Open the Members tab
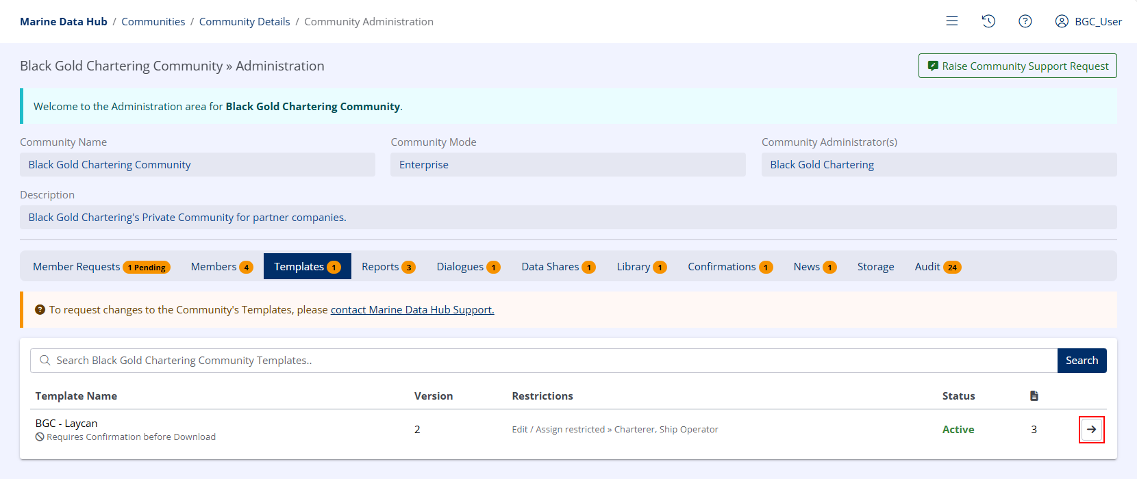 221,267
